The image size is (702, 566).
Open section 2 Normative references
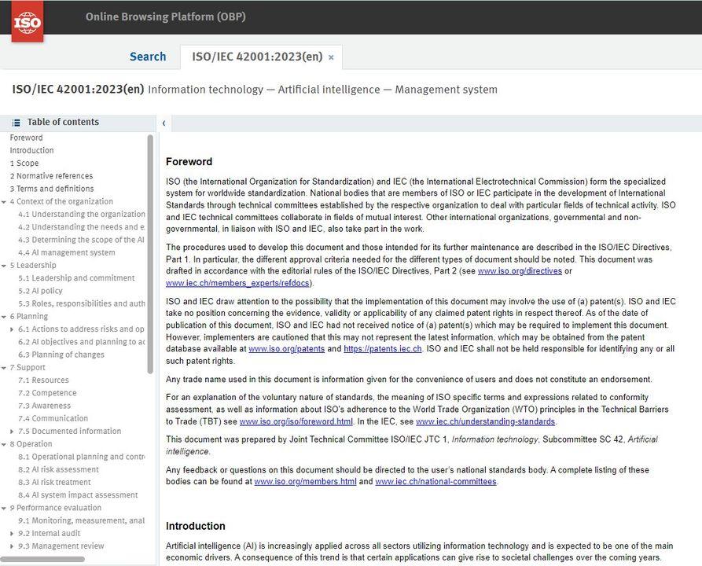pyautogui.click(x=51, y=176)
